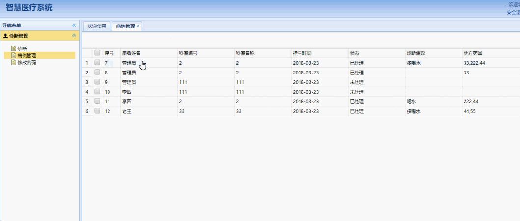Check the checkbox for record 12
520x221 pixels.
pyautogui.click(x=97, y=111)
